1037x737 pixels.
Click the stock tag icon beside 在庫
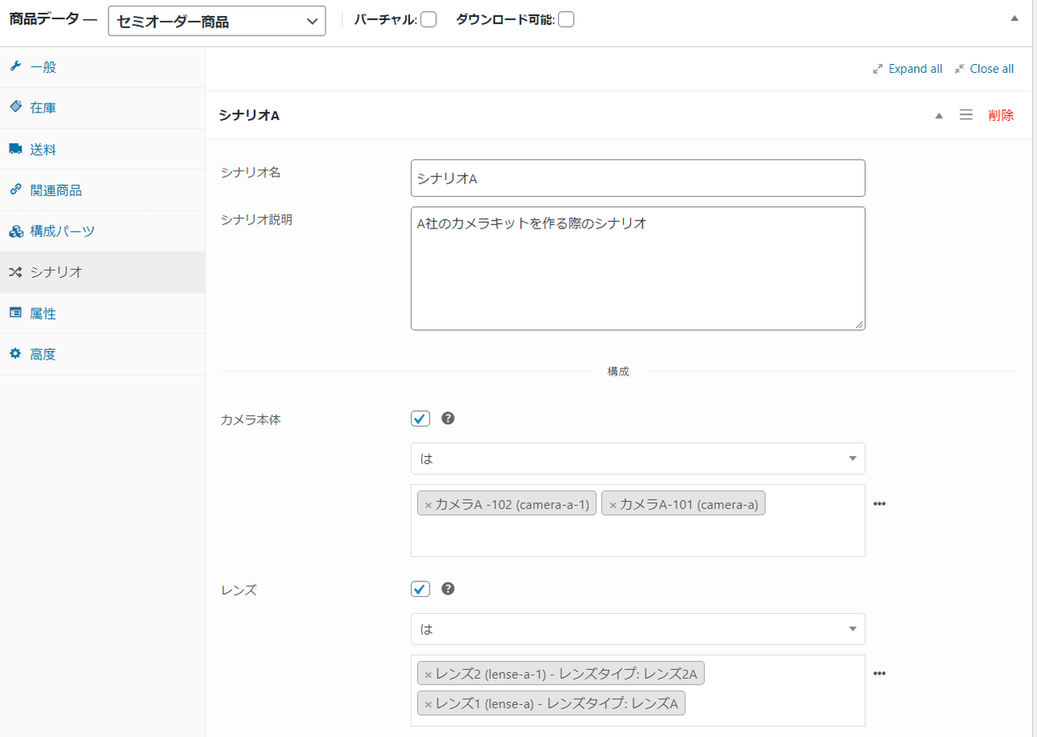point(15,108)
